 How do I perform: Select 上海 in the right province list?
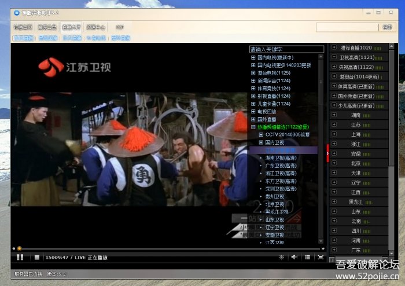(359, 134)
